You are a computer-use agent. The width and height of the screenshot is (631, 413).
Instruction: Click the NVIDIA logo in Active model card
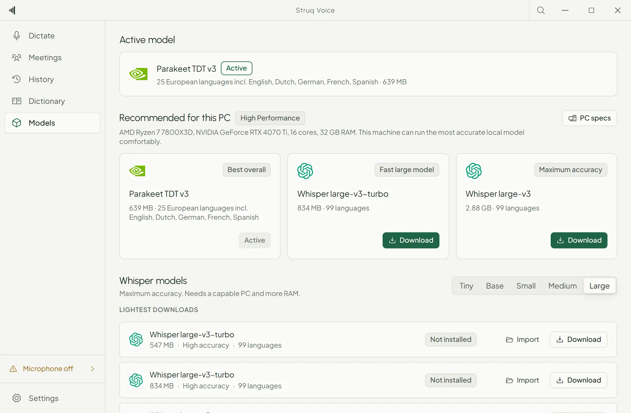click(138, 74)
